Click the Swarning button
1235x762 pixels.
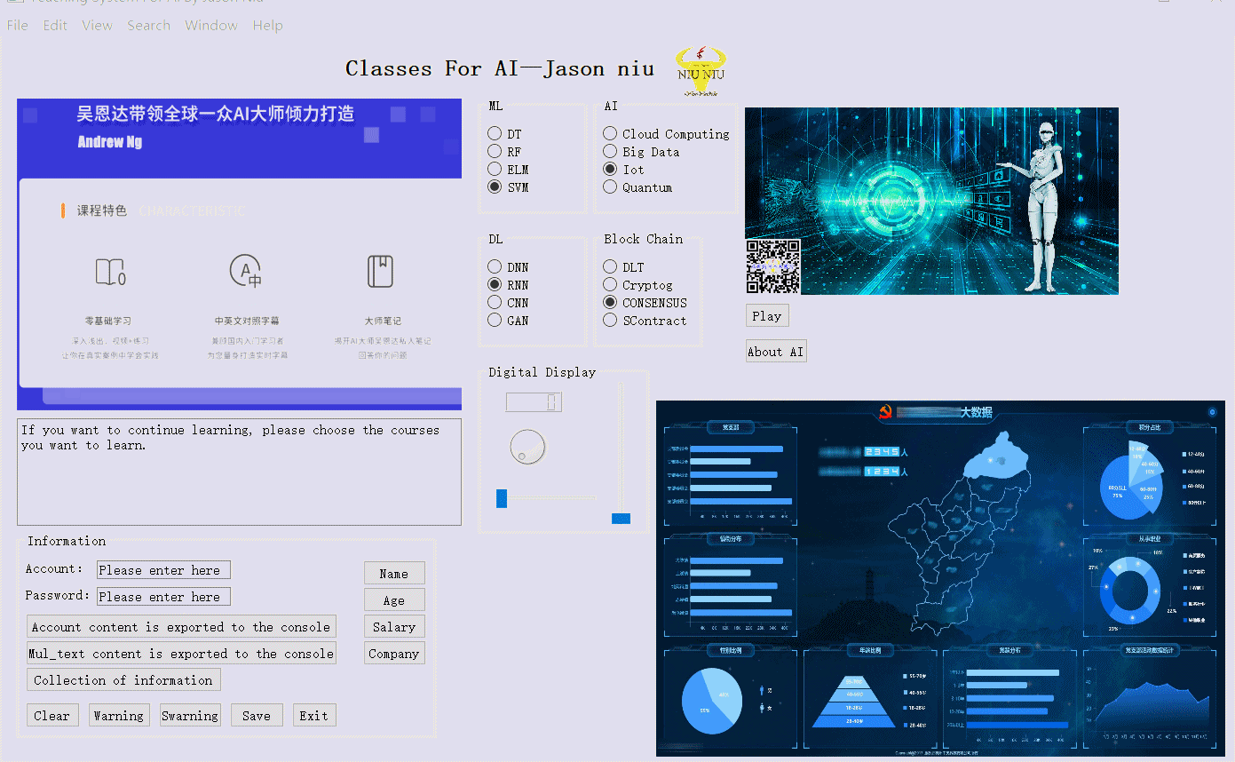click(190, 716)
